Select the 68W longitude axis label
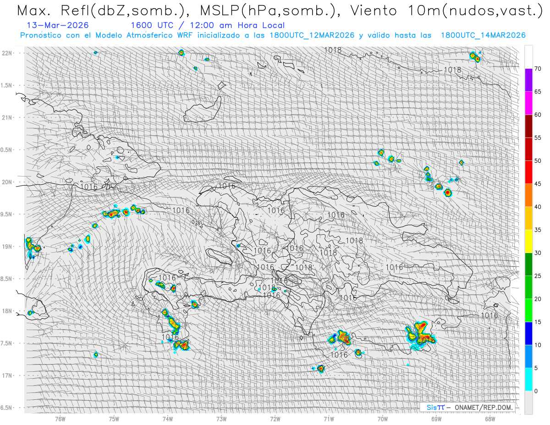The image size is (550, 425). point(489,419)
